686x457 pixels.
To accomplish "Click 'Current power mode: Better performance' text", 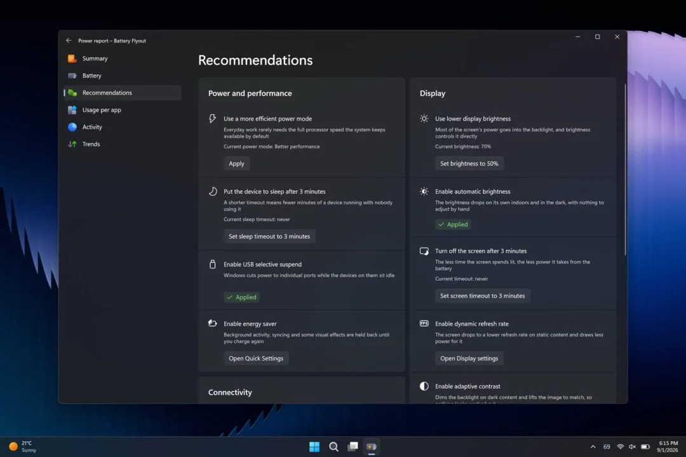I will (x=271, y=147).
